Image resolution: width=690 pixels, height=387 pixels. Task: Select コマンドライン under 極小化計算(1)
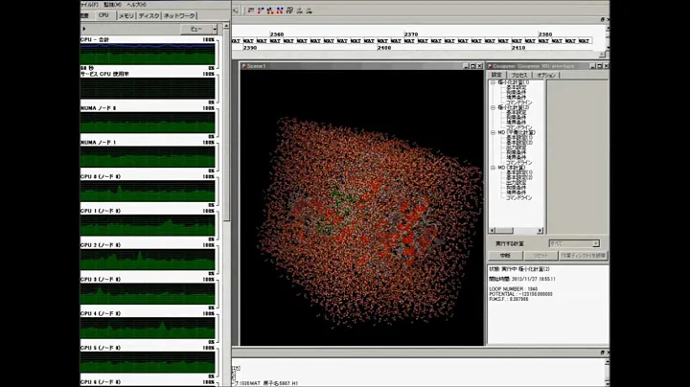pos(518,102)
